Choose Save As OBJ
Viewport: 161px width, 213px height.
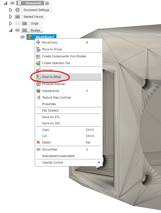pos(69,123)
